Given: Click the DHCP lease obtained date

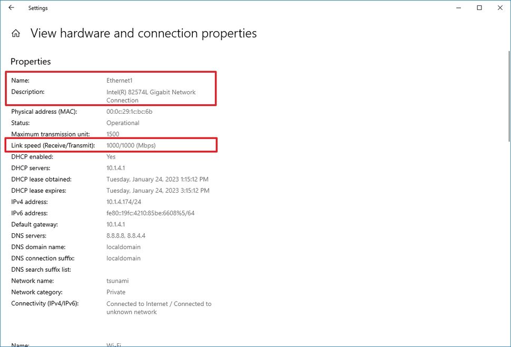Looking at the screenshot, I should point(158,179).
